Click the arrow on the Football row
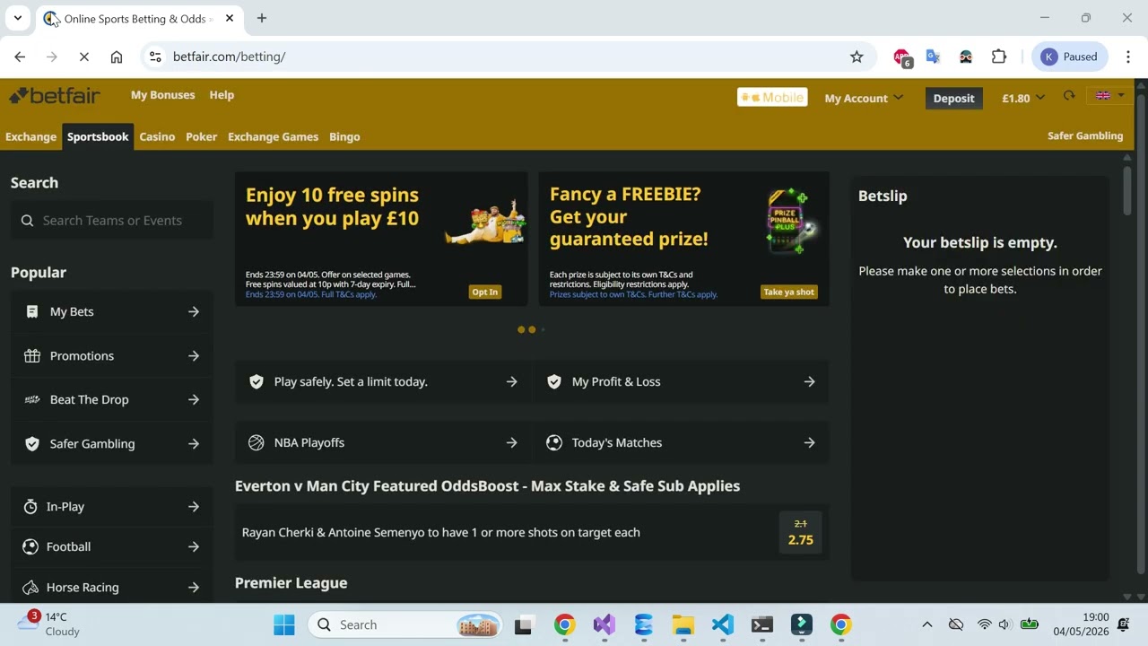This screenshot has width=1148, height=646. pos(194,546)
